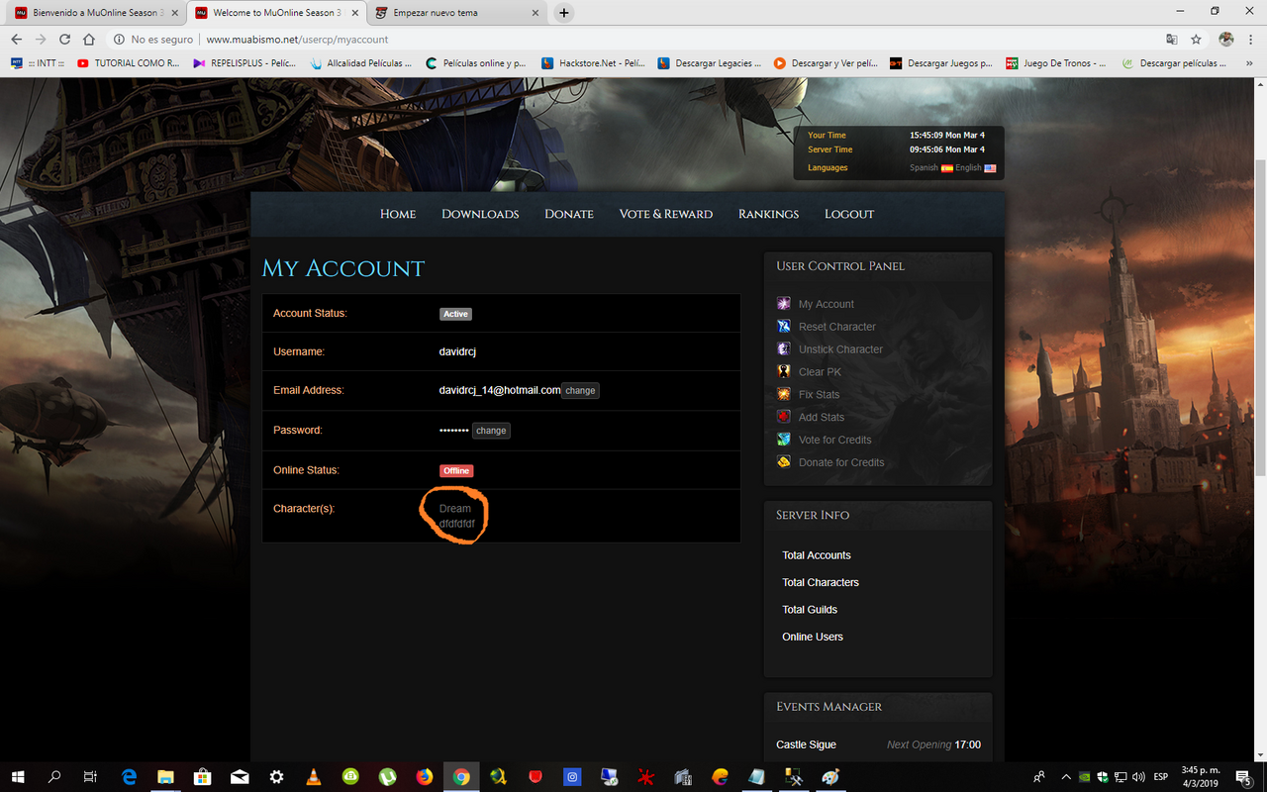Open the 'TUTORIAL COMO R...' bookmark

coord(128,63)
